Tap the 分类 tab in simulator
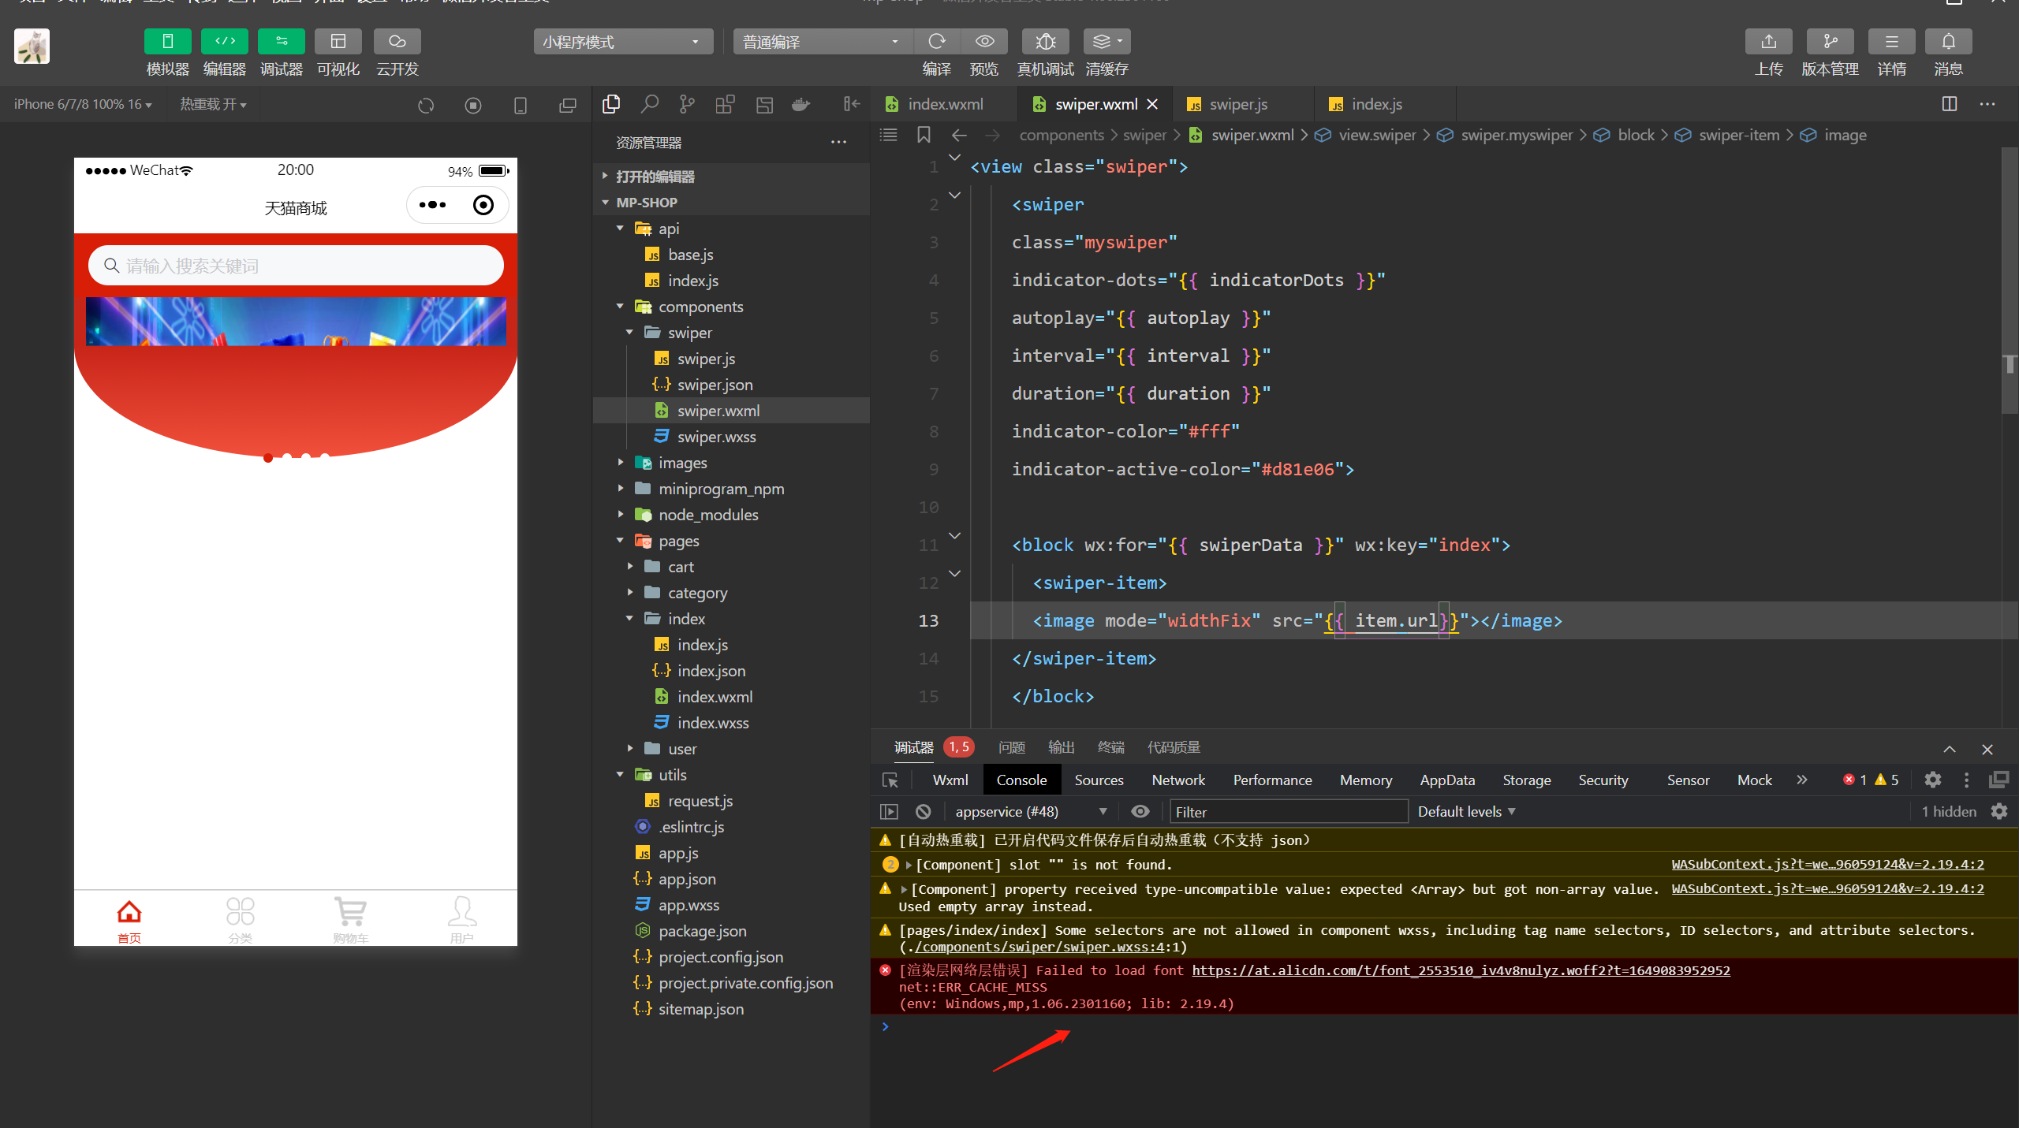 241,919
